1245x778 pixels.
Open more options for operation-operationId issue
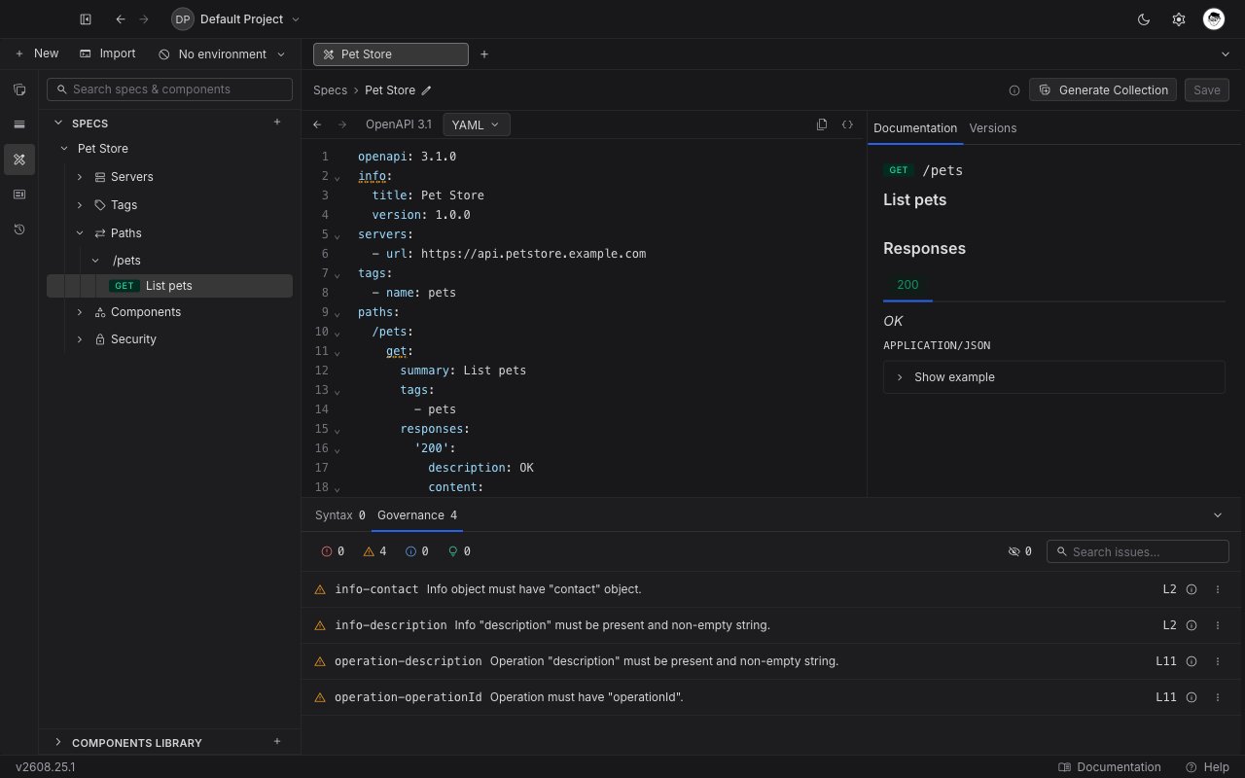(1218, 697)
